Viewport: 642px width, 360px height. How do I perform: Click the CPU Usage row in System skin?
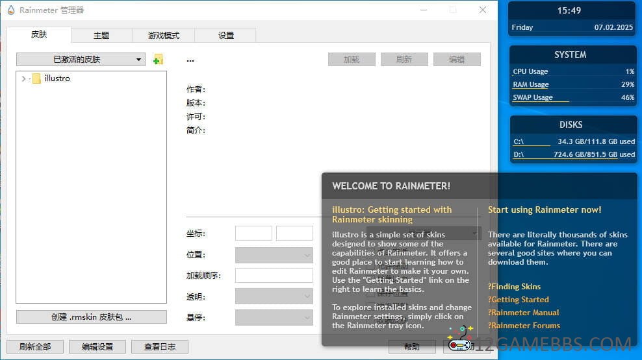(x=573, y=71)
